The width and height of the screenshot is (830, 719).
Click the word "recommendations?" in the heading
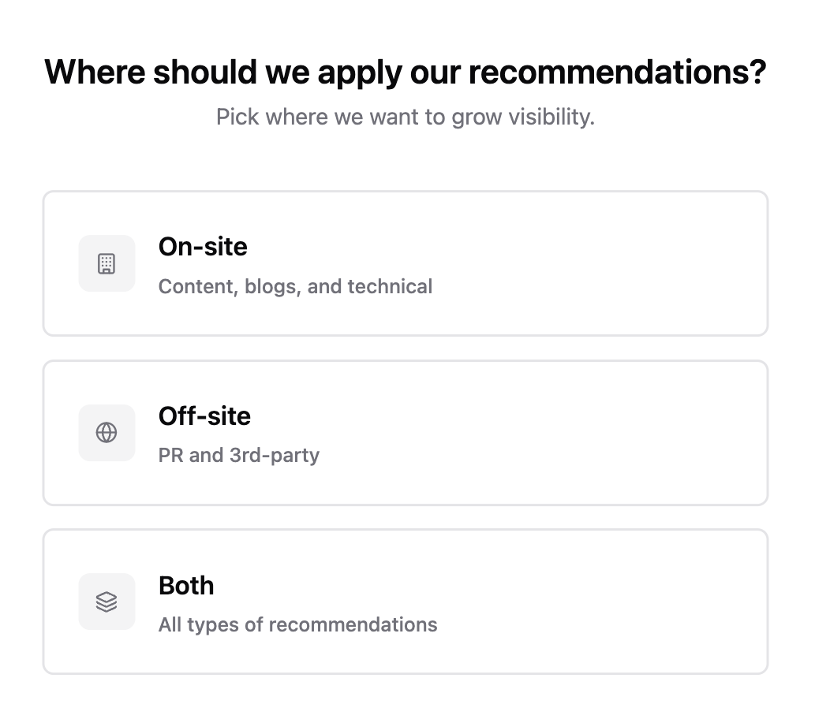tap(617, 72)
